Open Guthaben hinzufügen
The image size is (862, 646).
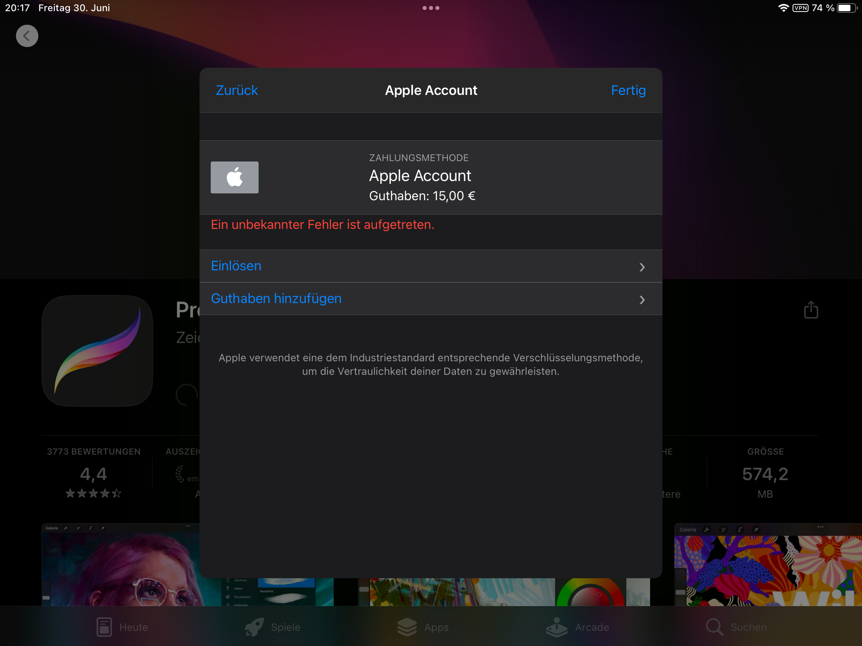pos(431,299)
